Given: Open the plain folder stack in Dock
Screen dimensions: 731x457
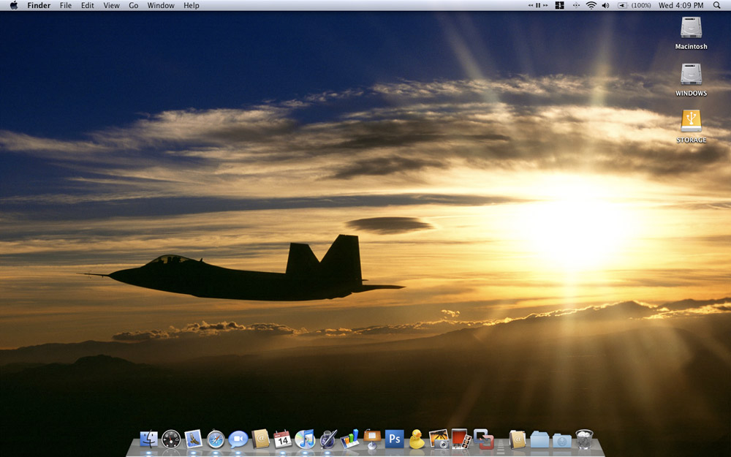Looking at the screenshot, I should click(539, 439).
